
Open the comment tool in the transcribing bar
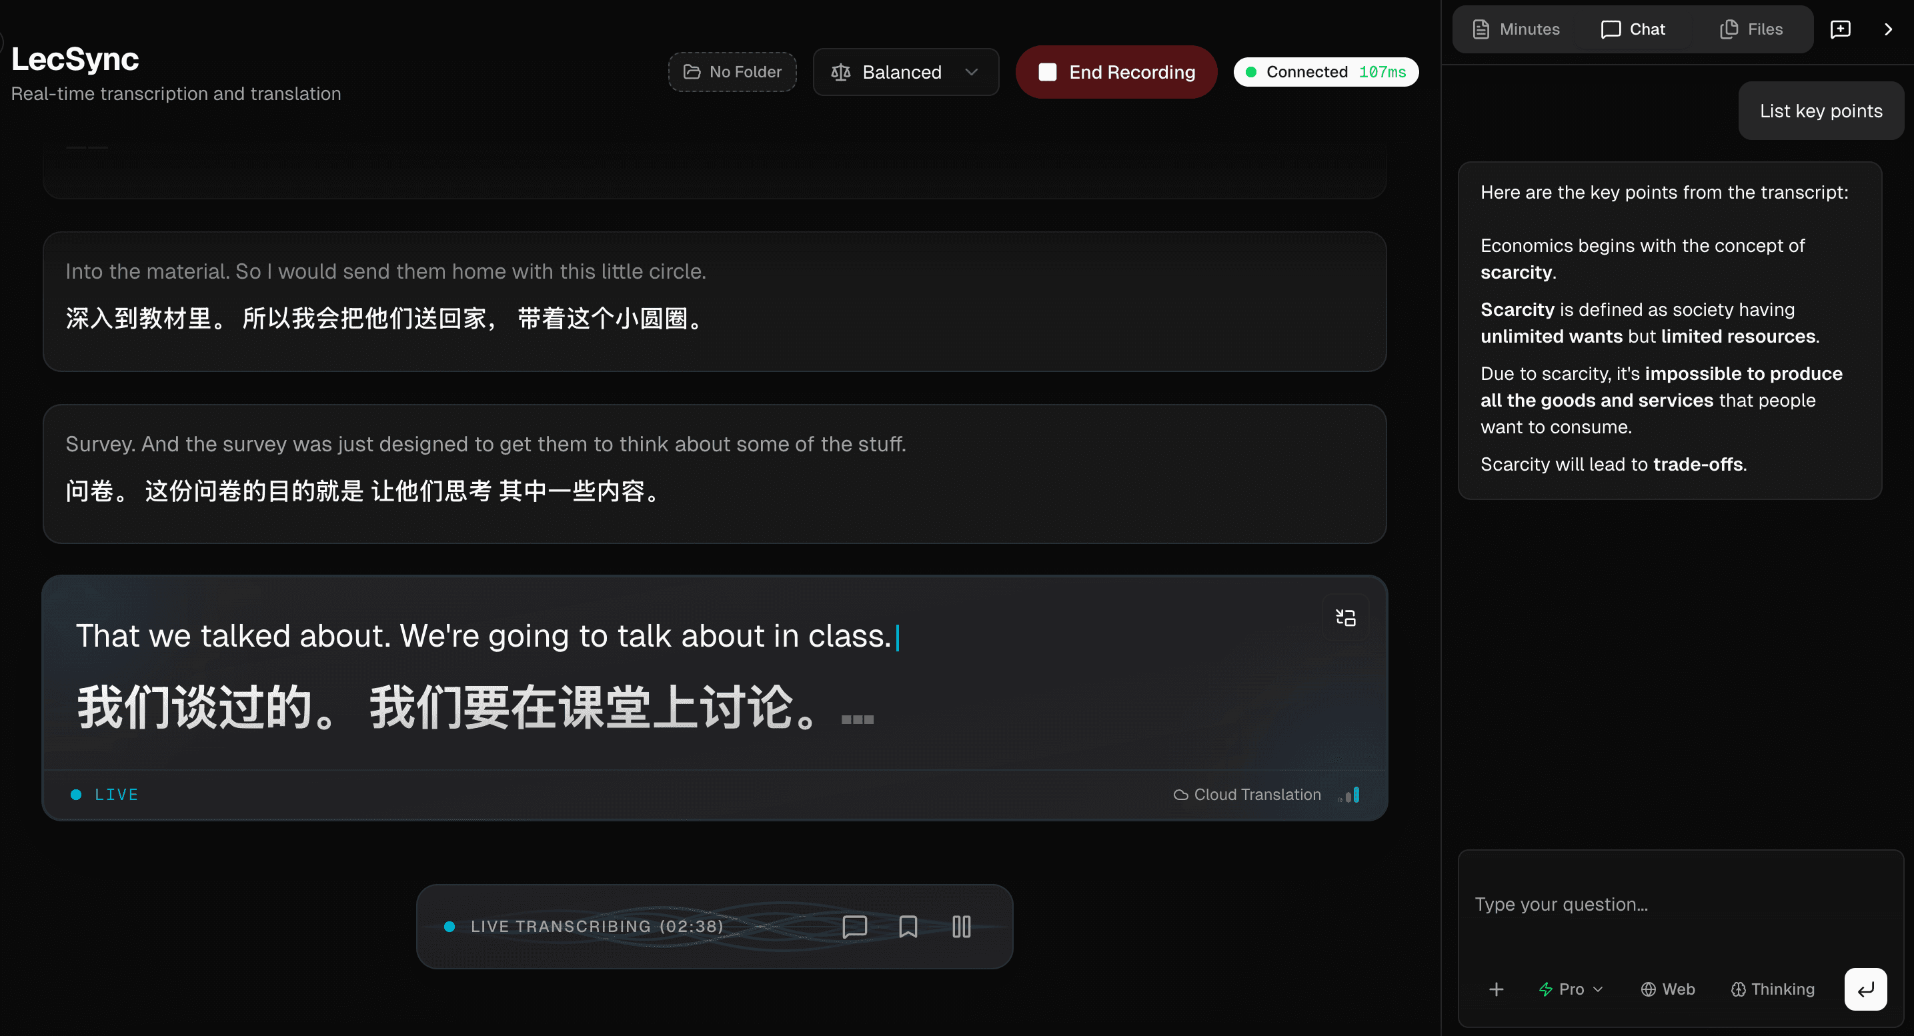coord(854,926)
